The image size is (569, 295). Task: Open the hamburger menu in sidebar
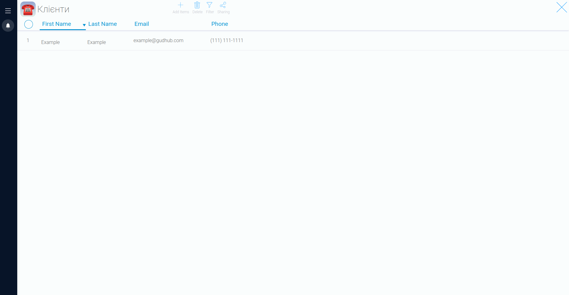coord(8,11)
